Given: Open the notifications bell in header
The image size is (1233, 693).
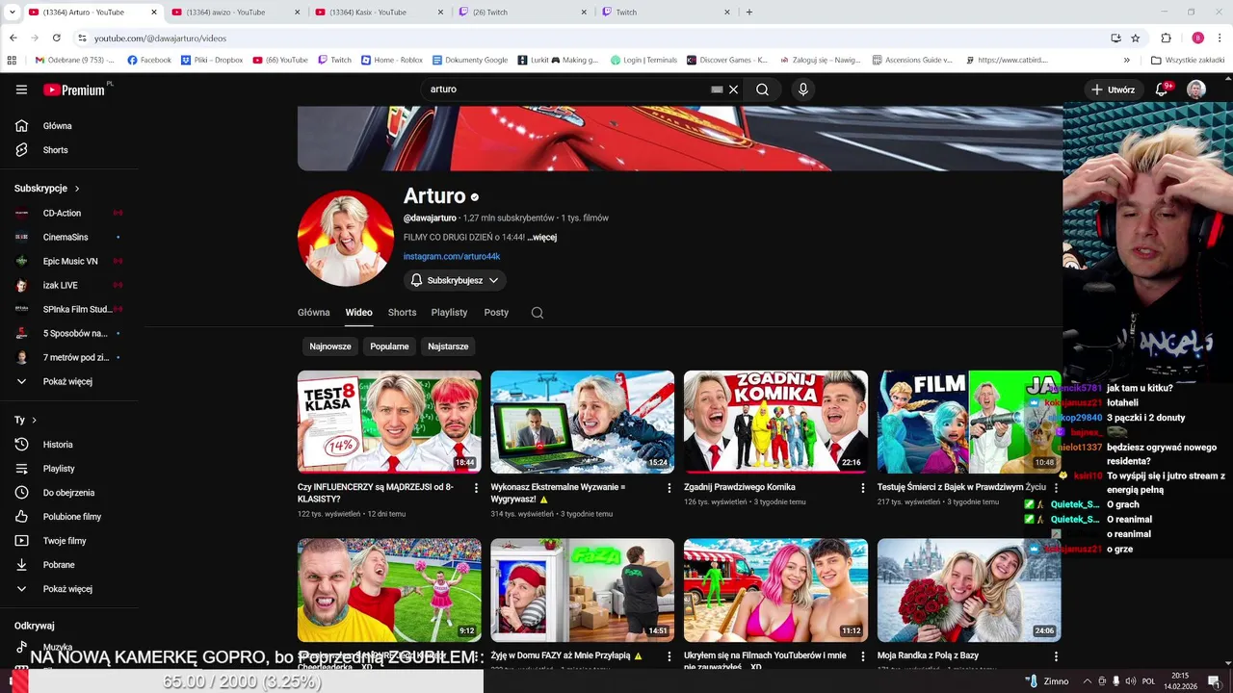Looking at the screenshot, I should click(x=1162, y=90).
